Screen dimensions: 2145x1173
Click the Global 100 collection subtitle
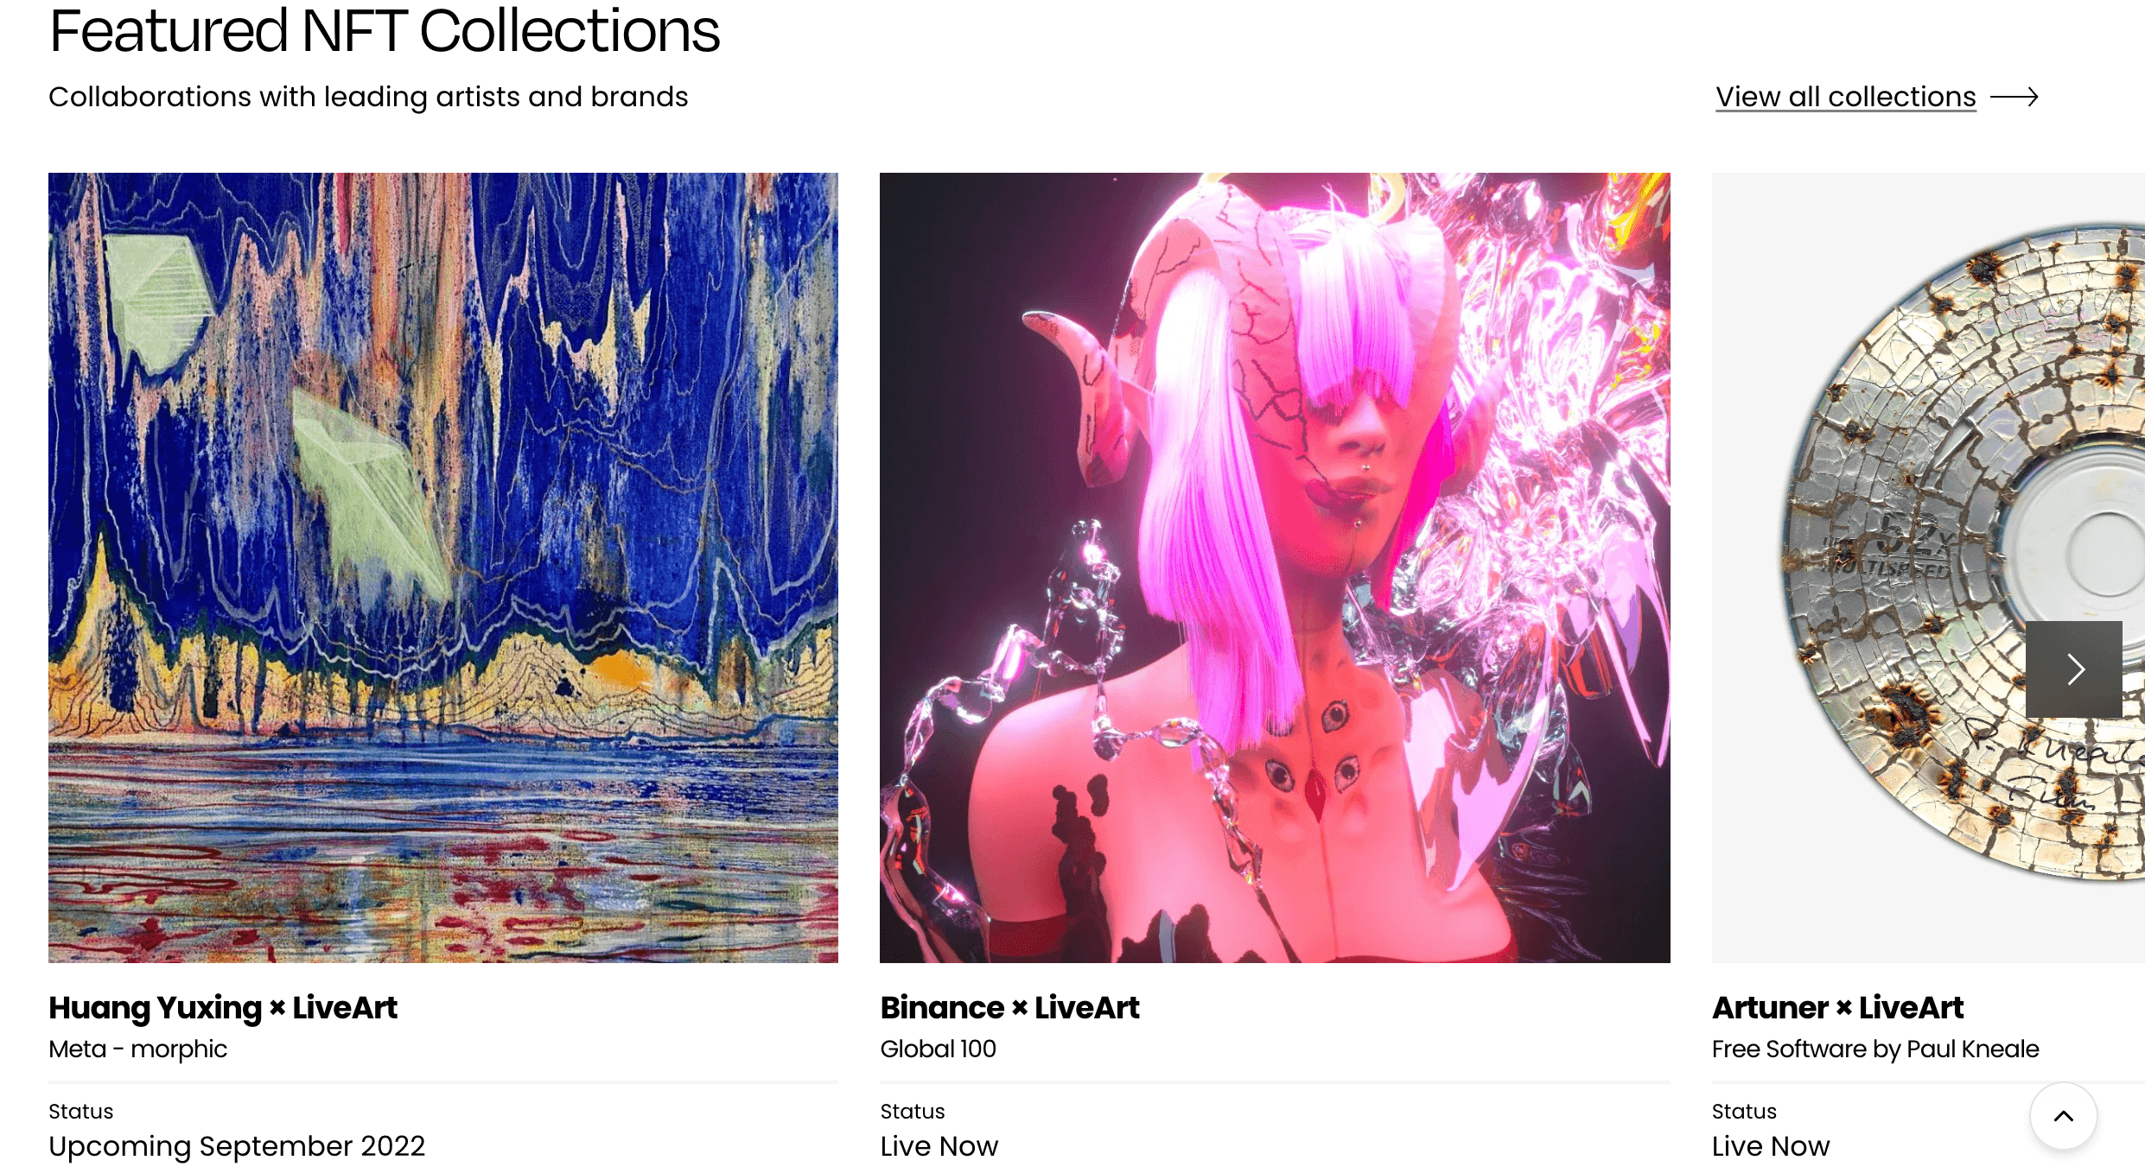(939, 1049)
